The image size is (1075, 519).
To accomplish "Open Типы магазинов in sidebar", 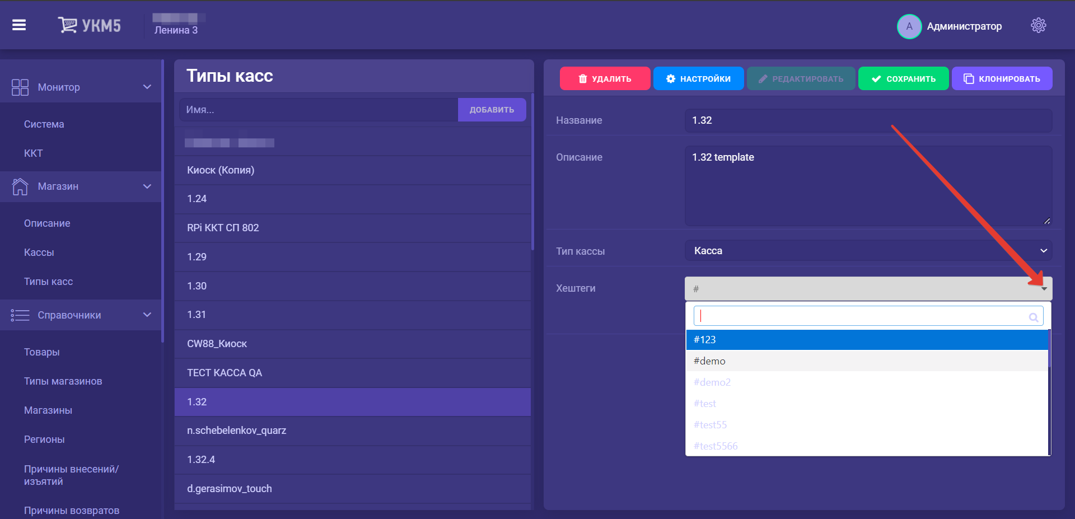I will click(x=63, y=381).
